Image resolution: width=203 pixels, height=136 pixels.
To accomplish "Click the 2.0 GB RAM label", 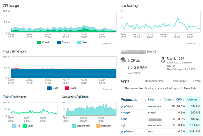I will pyautogui.click(x=138, y=68).
